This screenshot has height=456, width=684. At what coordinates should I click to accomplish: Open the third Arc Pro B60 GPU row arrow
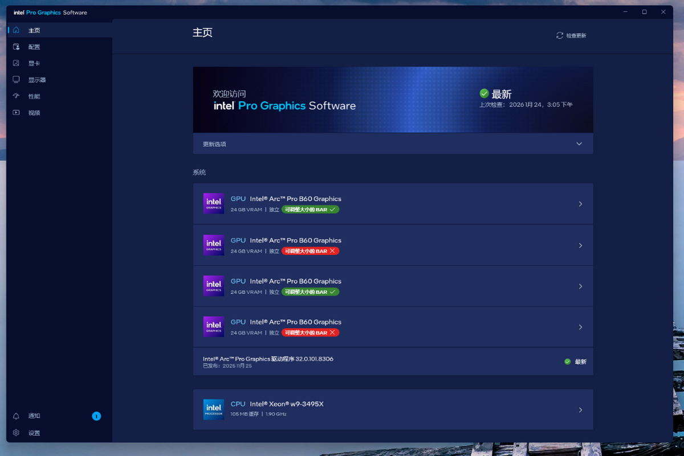[580, 286]
